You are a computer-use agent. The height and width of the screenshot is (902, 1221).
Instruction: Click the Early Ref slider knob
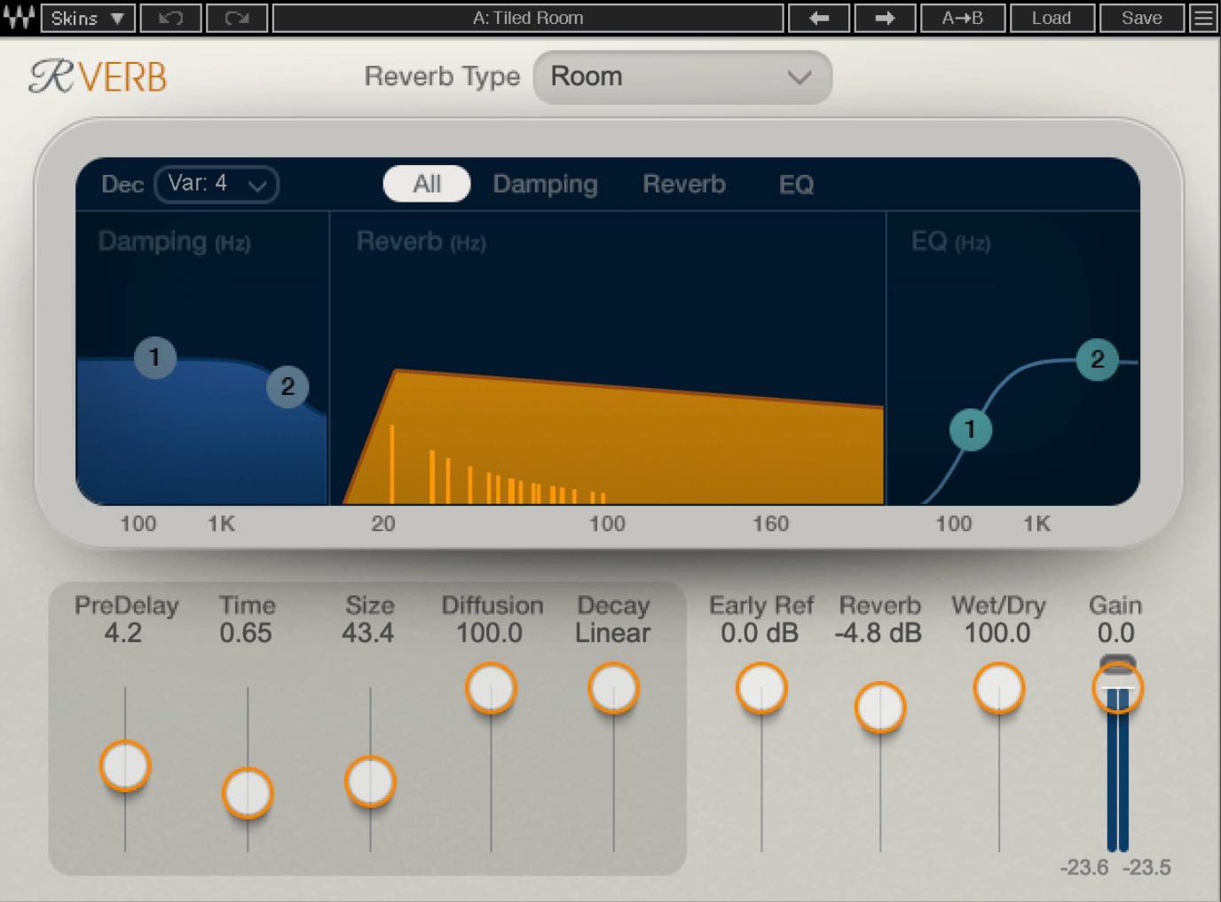pyautogui.click(x=761, y=688)
